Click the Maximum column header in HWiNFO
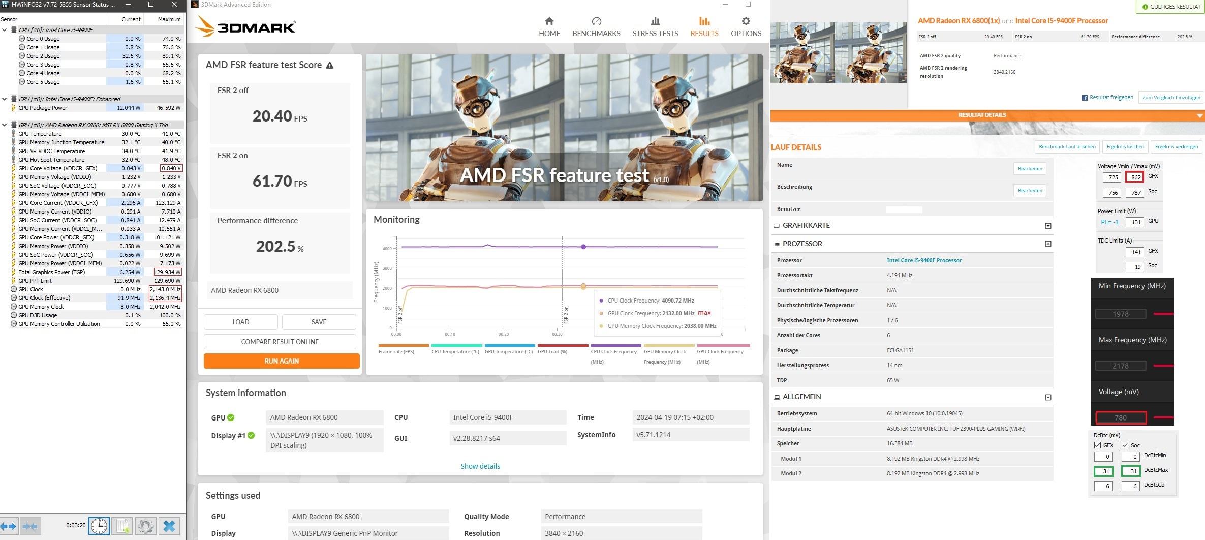1205x540 pixels. 164,19
